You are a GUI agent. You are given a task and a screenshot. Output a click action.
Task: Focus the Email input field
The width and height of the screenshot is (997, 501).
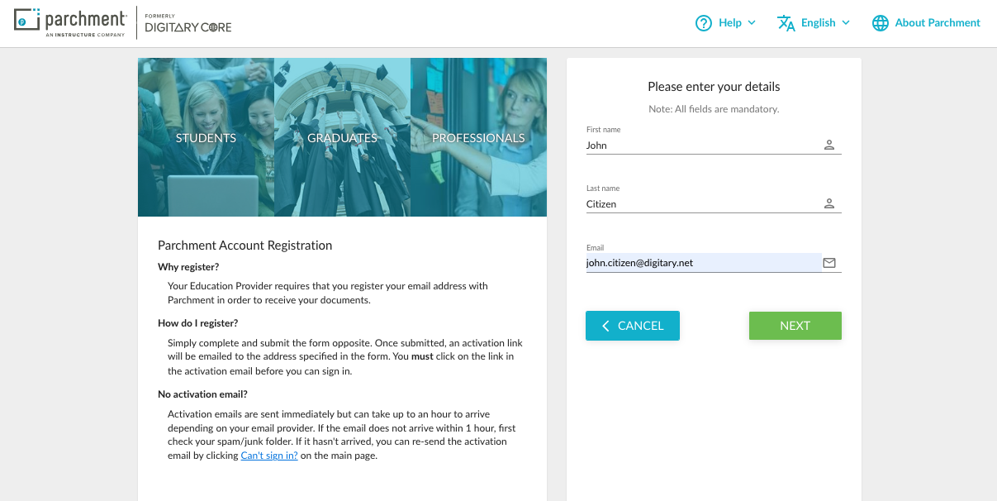(702, 263)
